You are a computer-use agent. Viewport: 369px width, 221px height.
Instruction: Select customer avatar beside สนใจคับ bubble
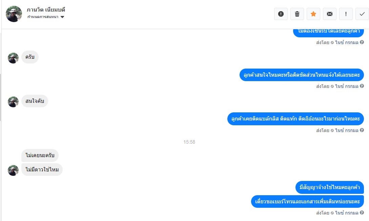(x=13, y=102)
